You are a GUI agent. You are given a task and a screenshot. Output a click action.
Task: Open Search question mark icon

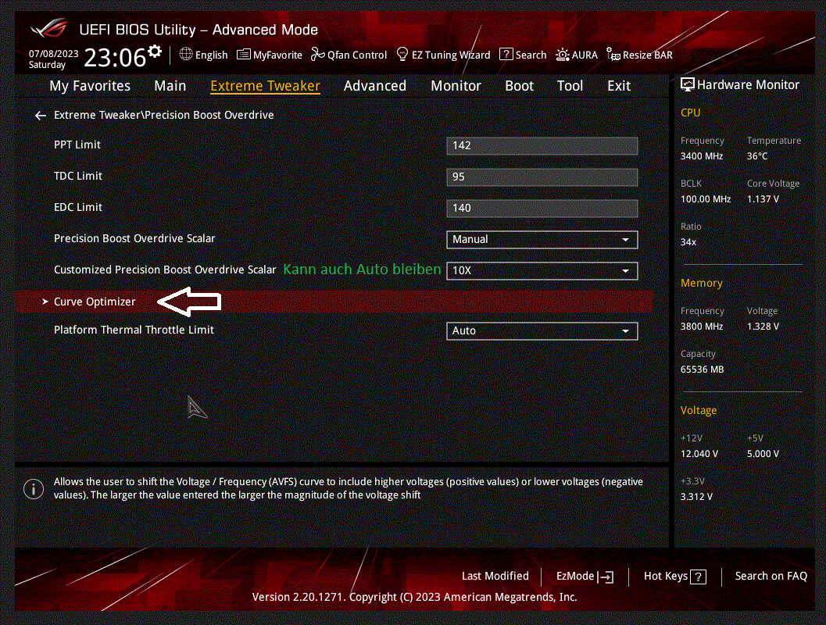(506, 54)
